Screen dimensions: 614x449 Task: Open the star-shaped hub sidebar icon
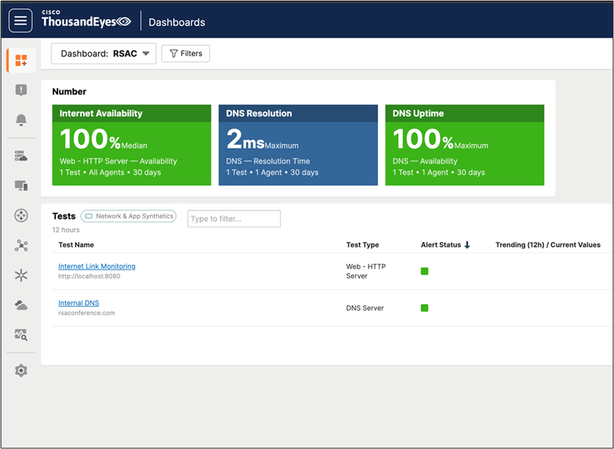pos(21,275)
